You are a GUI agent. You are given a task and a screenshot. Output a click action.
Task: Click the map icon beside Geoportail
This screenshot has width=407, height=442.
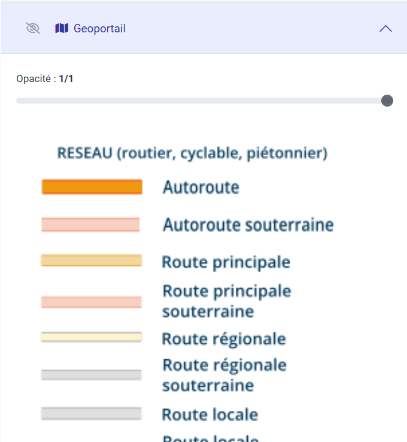(62, 28)
